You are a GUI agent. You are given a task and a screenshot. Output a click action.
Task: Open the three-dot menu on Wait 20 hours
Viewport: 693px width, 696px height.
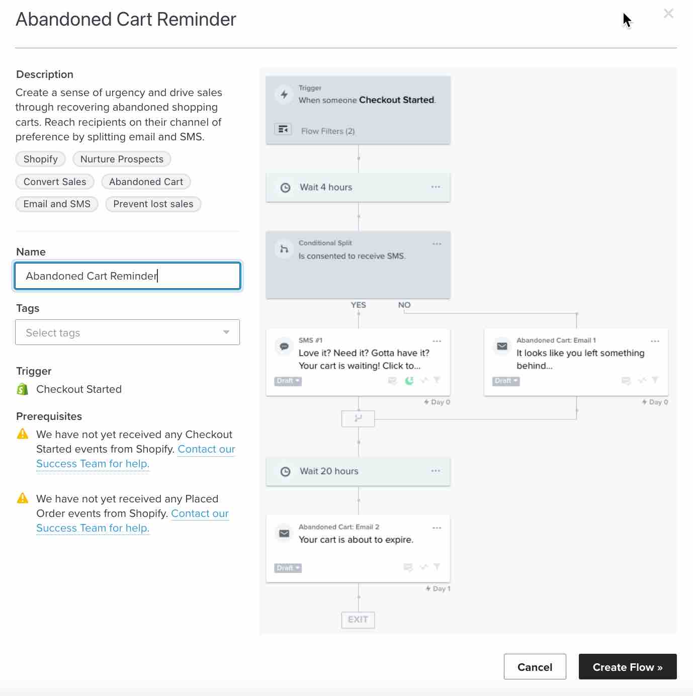pos(436,470)
